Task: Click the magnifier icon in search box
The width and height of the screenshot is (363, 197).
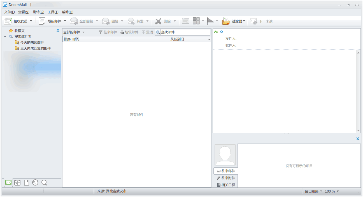Action: [158, 32]
